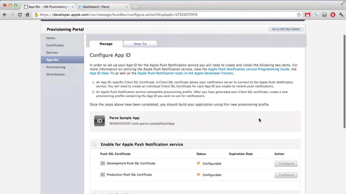Click the Production certificate status indicator dot

point(198,175)
